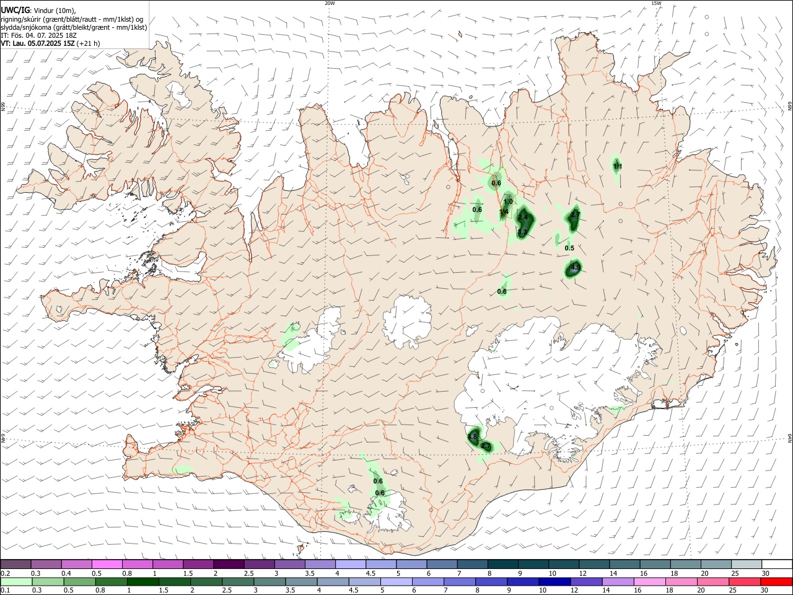793x595 pixels.
Task: Select the medium green 0.8 swatch in lower legend row
Action: point(111,581)
